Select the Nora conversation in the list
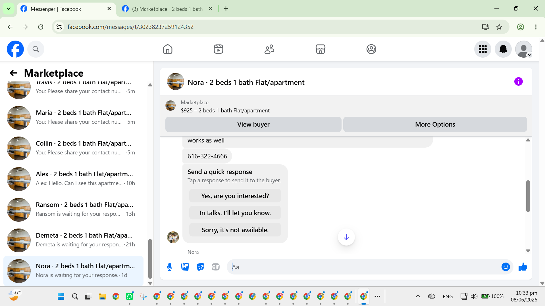The image size is (545, 306). (x=73, y=271)
